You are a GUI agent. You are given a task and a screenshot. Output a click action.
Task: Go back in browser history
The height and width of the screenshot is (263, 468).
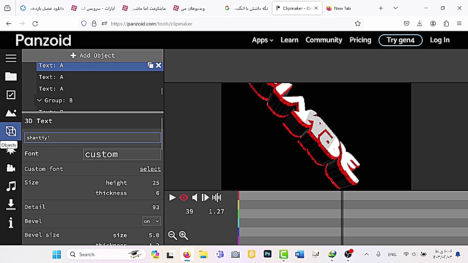click(x=9, y=23)
